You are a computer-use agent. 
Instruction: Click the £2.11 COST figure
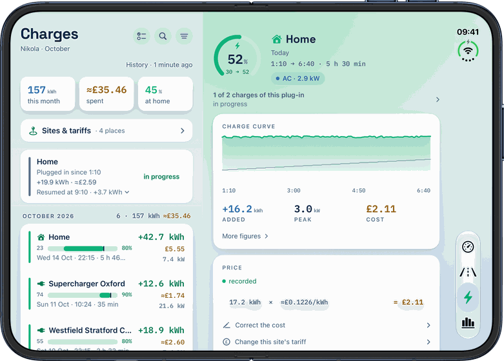381,213
